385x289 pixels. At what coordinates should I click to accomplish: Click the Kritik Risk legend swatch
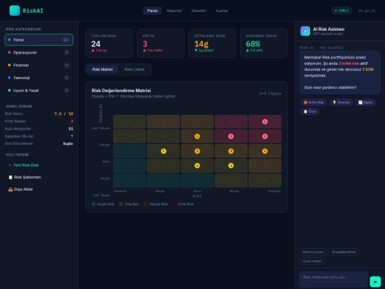(x=175, y=204)
